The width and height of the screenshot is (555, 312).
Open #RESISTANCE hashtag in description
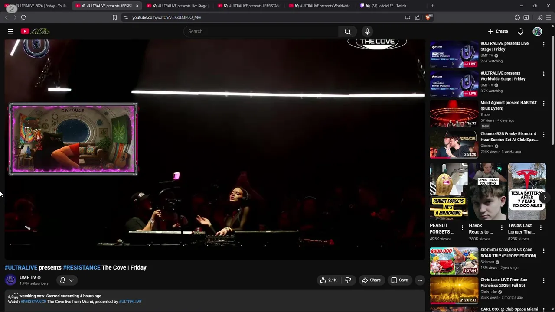[x=33, y=302]
